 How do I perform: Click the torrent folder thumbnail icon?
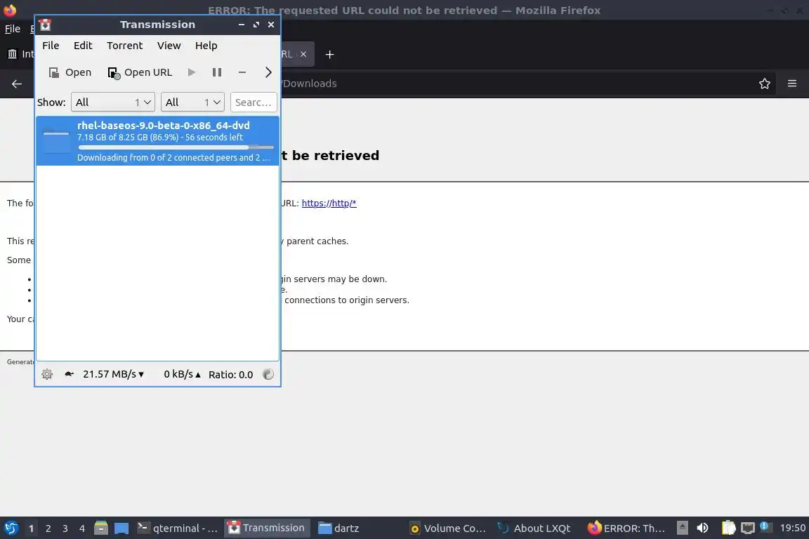(56, 140)
